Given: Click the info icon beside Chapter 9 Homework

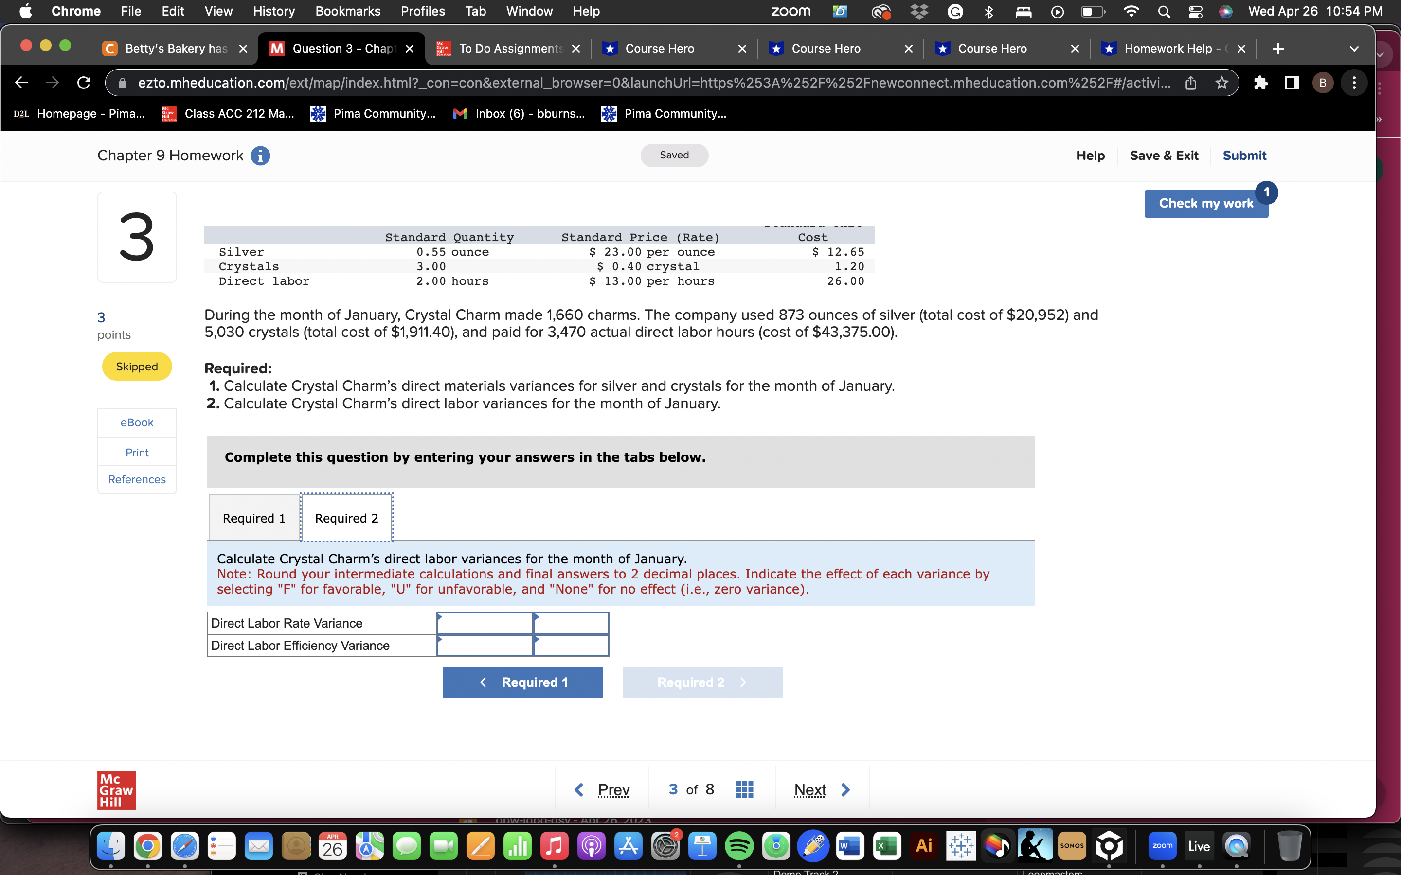Looking at the screenshot, I should tap(261, 156).
